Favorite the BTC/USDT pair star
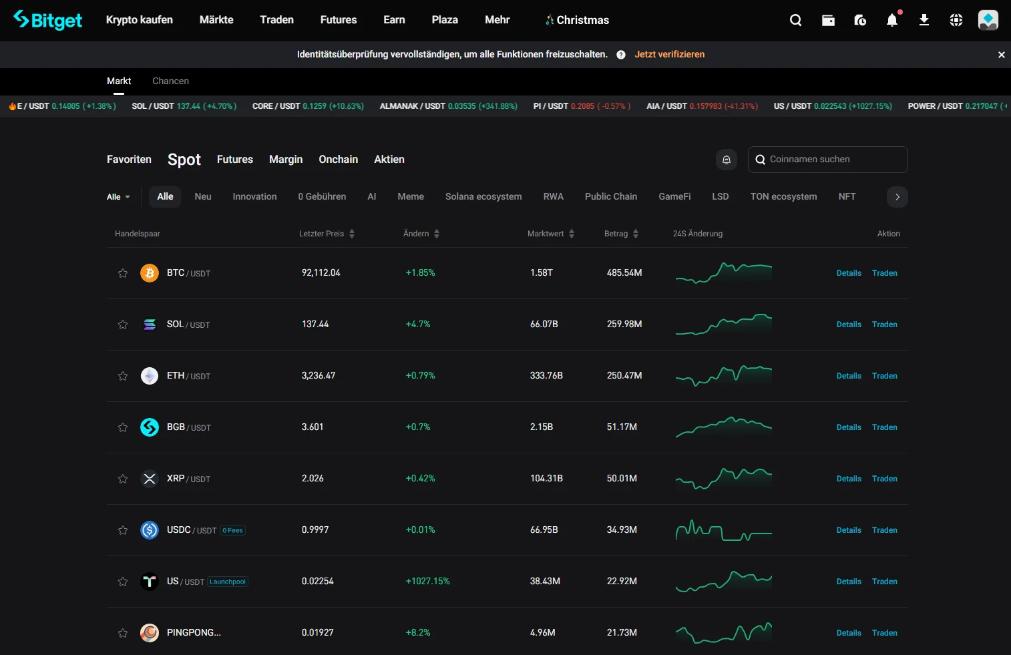Viewport: 1011px width, 655px height. pos(123,273)
